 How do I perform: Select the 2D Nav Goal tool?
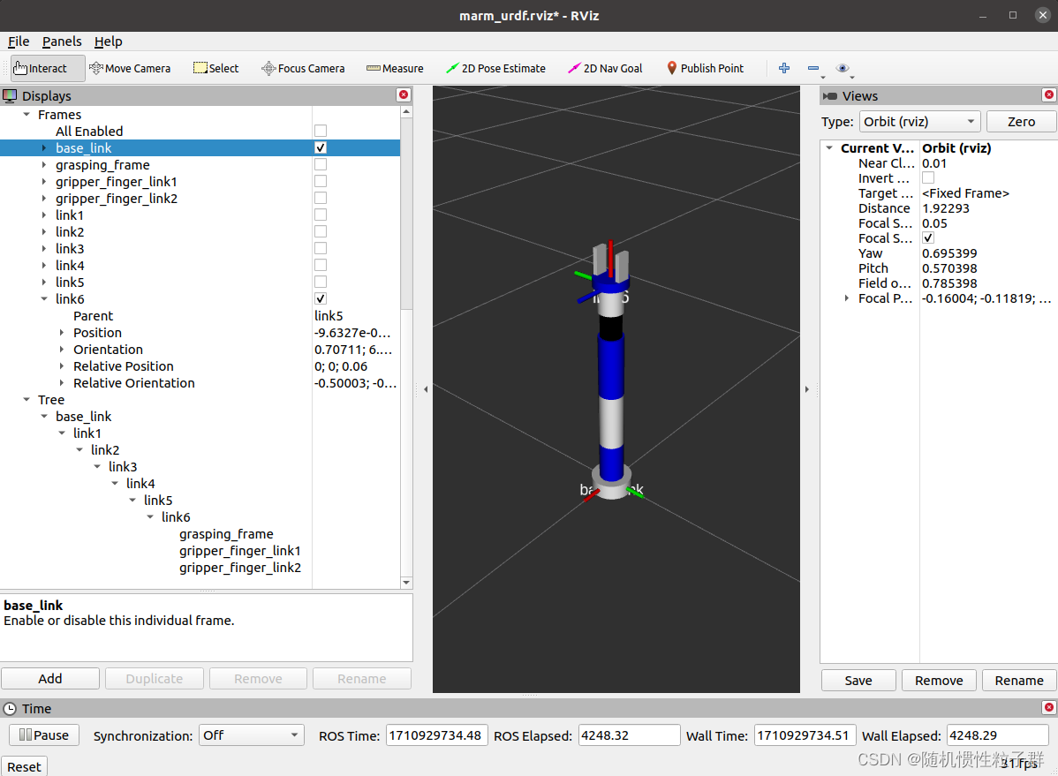point(605,68)
